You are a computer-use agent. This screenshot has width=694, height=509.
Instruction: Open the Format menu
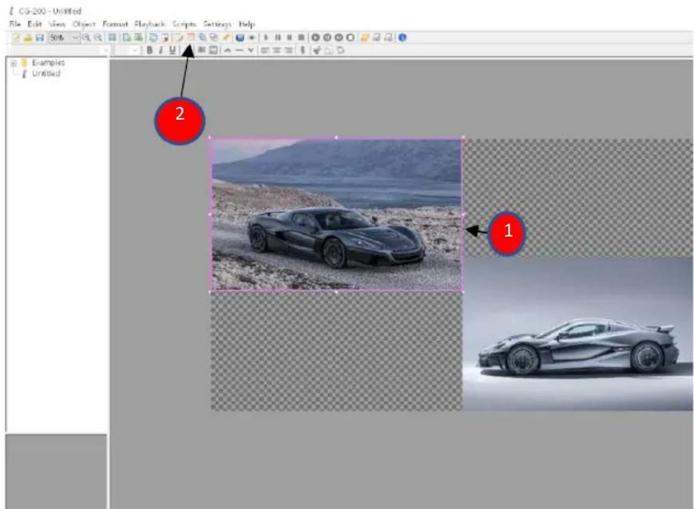point(115,24)
